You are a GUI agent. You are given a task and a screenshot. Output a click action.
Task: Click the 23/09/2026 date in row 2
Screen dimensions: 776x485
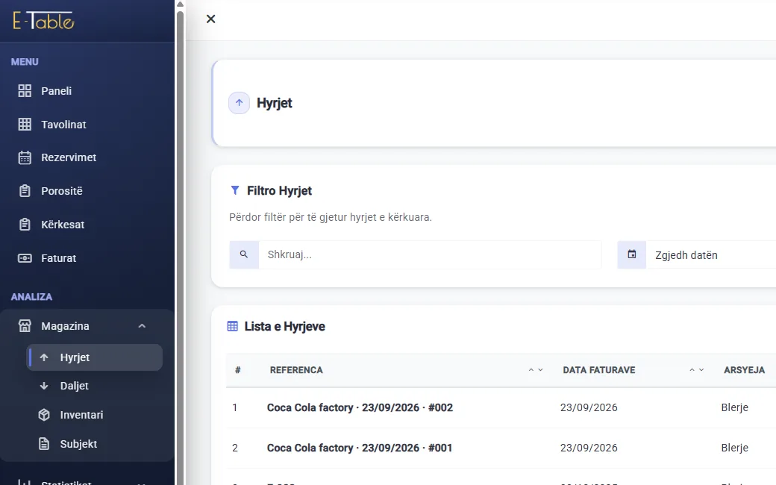point(589,448)
